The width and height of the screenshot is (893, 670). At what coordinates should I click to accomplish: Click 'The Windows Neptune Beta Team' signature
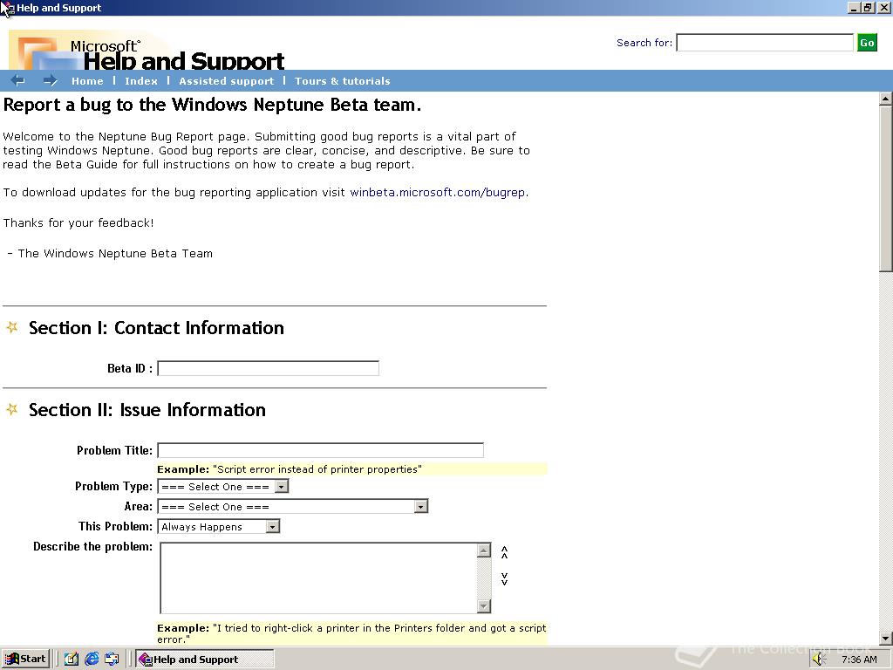[x=115, y=254]
